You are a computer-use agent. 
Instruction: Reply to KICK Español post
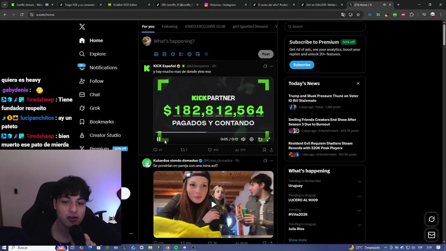(158, 150)
